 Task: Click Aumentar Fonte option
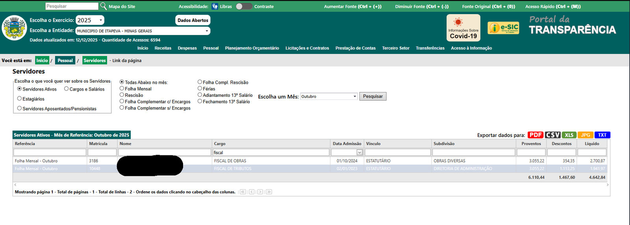point(353,6)
